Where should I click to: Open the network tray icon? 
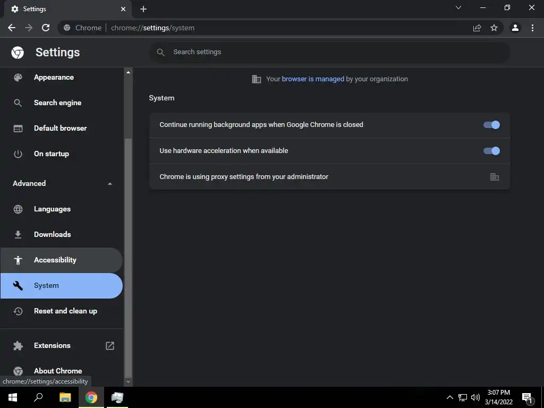click(x=463, y=397)
